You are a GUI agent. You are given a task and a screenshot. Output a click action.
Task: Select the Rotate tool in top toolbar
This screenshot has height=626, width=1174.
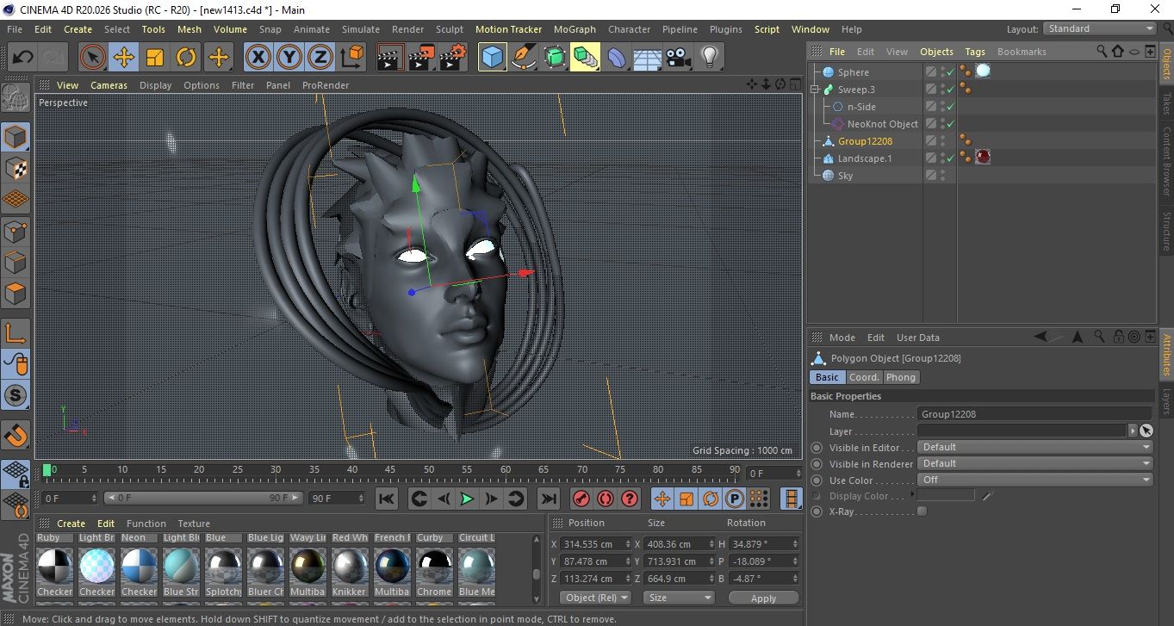click(186, 58)
